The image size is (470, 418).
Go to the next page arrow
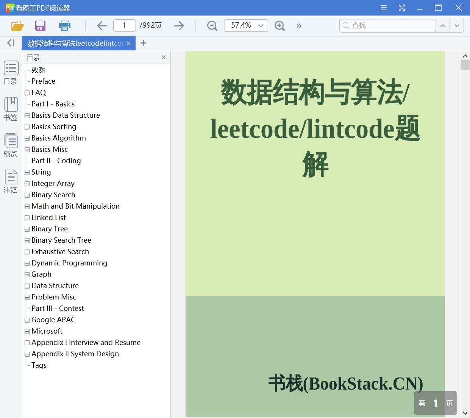pos(179,26)
